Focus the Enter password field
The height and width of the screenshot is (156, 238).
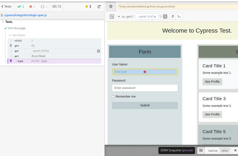tap(145, 88)
